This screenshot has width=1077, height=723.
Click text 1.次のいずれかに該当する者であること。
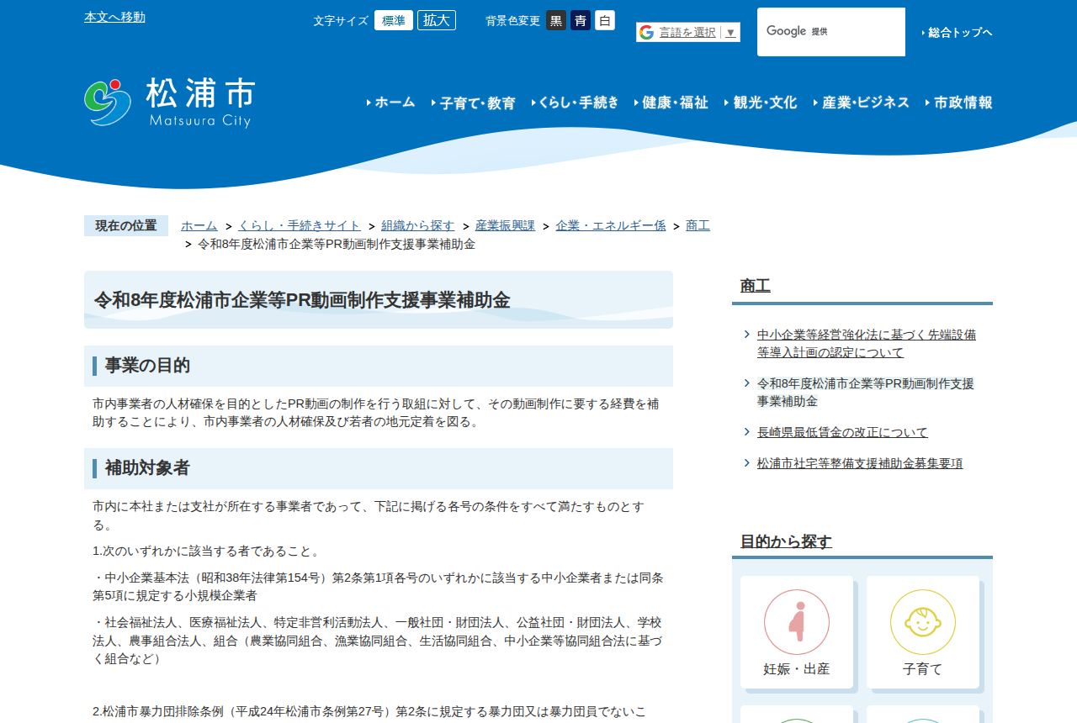click(207, 551)
